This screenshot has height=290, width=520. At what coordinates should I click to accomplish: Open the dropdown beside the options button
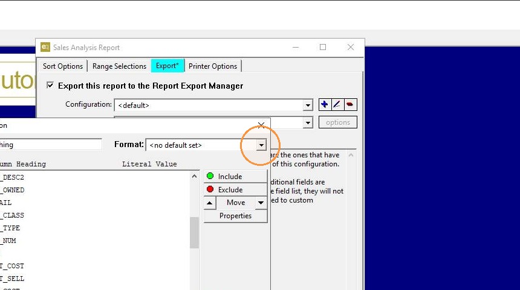pyautogui.click(x=308, y=123)
